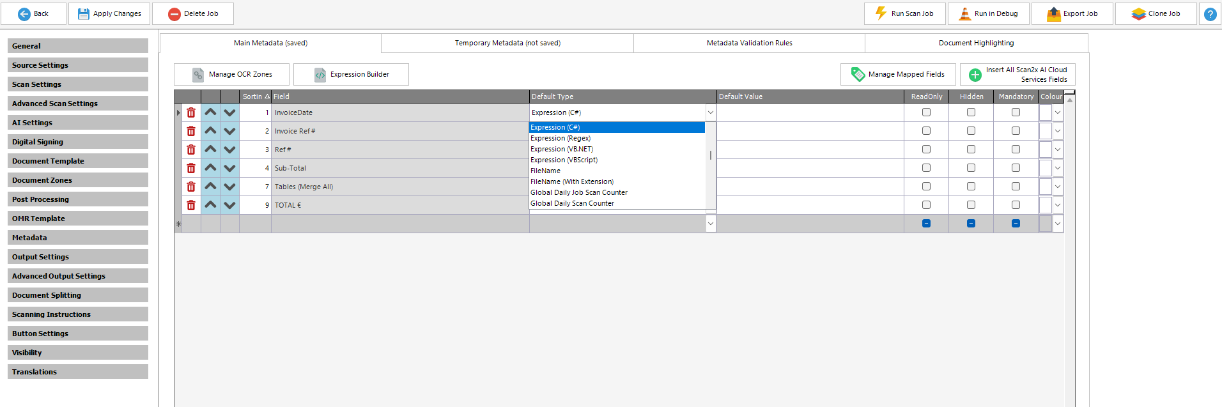Open Manage OCR Zones

pyautogui.click(x=231, y=75)
